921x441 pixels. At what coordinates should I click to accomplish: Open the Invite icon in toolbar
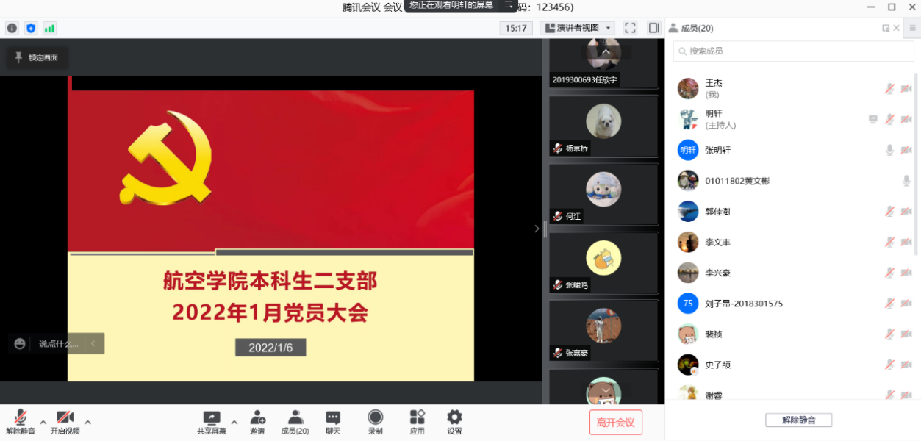(x=257, y=422)
